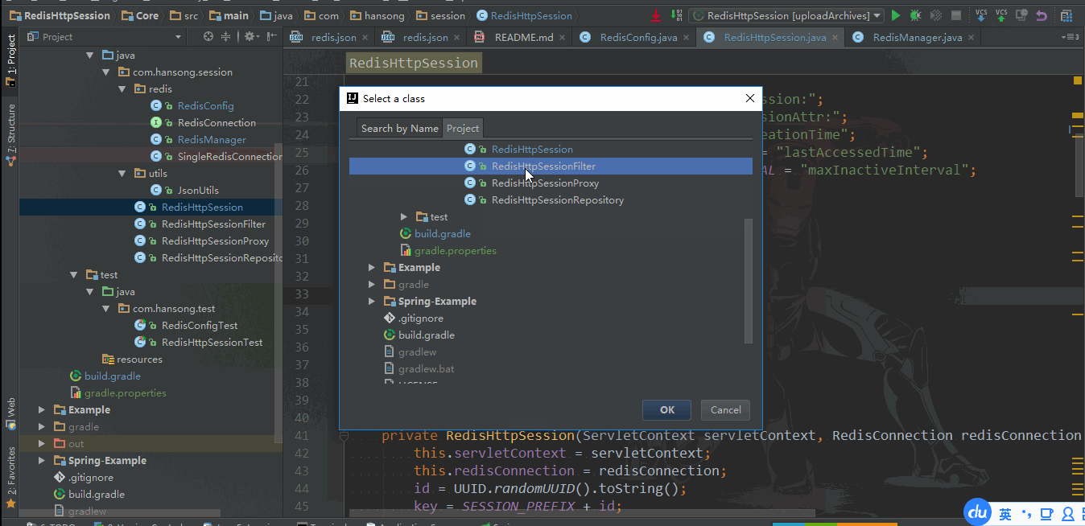Collapse the utils package in Project panel
This screenshot has width=1085, height=526.
tap(122, 174)
